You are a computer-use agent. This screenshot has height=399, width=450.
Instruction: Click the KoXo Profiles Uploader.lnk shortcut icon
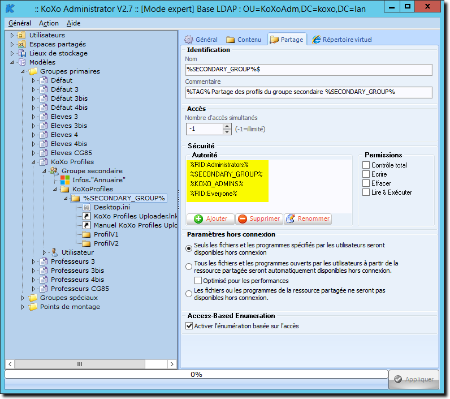[86, 216]
